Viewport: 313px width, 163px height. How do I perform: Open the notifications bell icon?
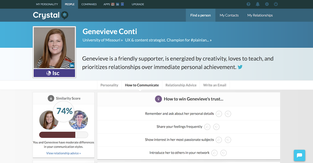point(258,4)
